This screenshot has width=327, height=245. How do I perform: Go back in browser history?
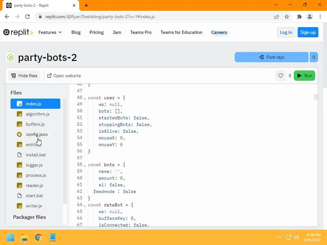(7, 17)
